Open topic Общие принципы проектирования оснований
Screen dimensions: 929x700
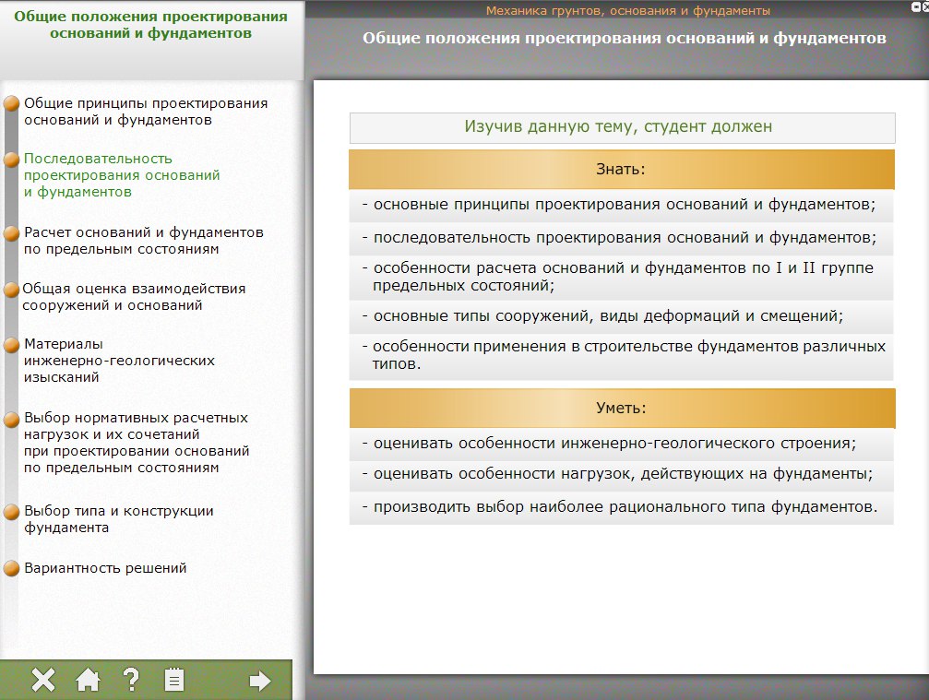point(145,112)
